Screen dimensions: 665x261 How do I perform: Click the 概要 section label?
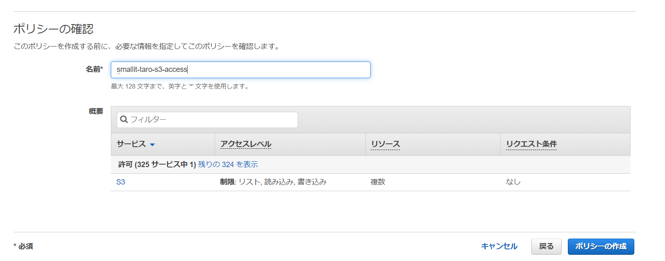tap(96, 111)
